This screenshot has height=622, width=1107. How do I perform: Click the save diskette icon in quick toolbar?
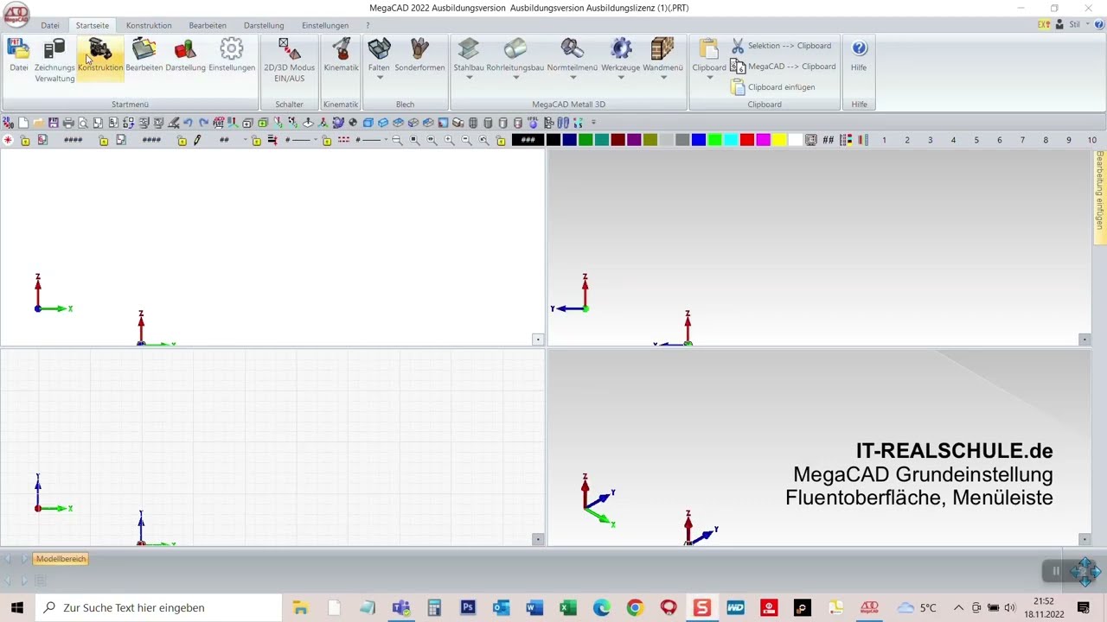(x=53, y=123)
